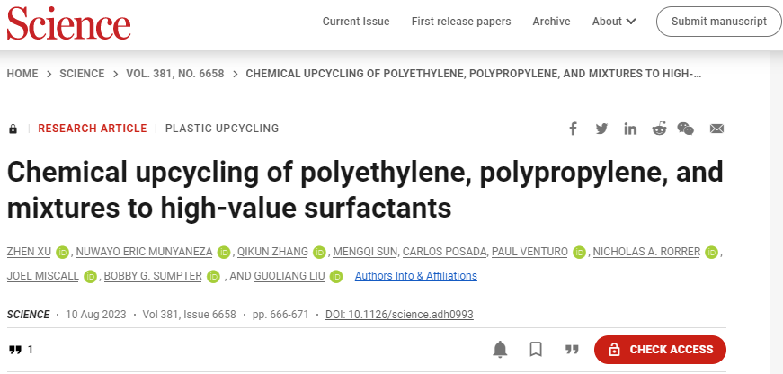Open the cite quotation icon beside bookmark

[x=571, y=350]
